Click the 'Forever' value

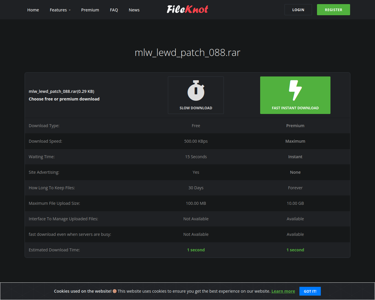click(x=295, y=188)
